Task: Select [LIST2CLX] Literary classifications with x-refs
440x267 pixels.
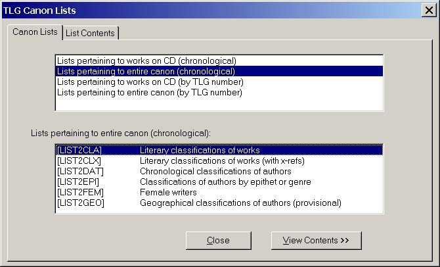Action: (219, 160)
